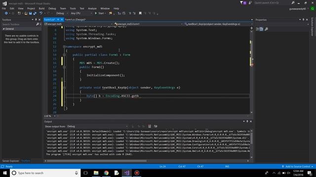The width and height of the screenshot is (316, 177).
Task: Toggle Word Wrap in Output panel
Action: pos(156,126)
